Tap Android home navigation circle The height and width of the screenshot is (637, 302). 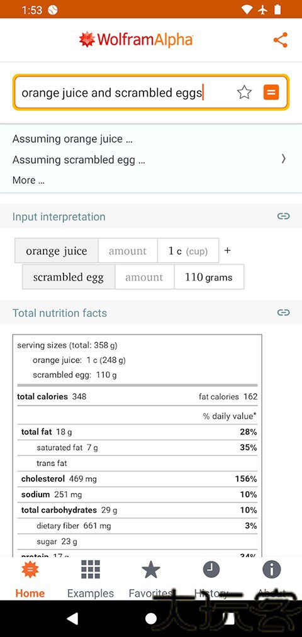pos(151,618)
